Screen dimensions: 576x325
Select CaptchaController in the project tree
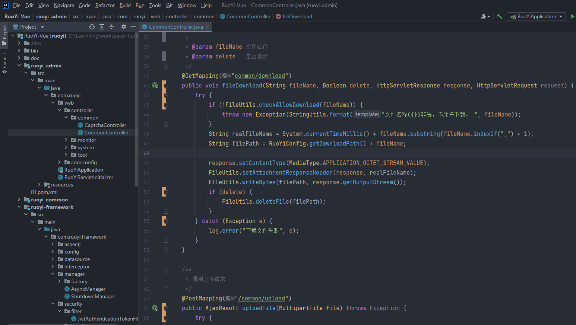click(x=105, y=125)
